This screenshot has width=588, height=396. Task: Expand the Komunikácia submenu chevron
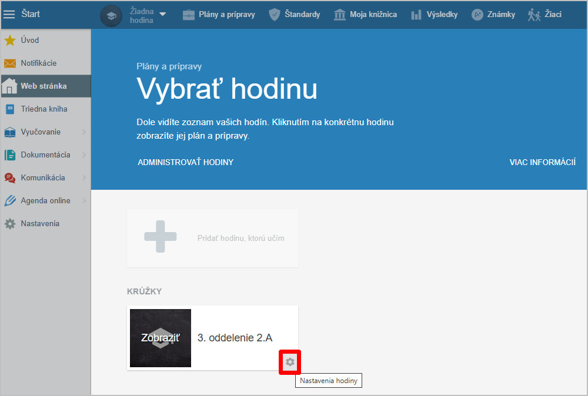(x=84, y=177)
